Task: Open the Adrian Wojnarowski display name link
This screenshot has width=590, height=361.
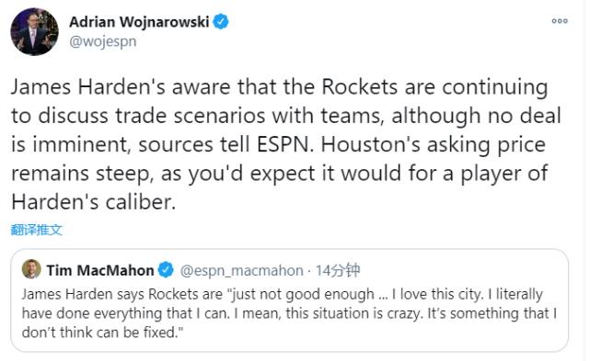Action: (139, 22)
